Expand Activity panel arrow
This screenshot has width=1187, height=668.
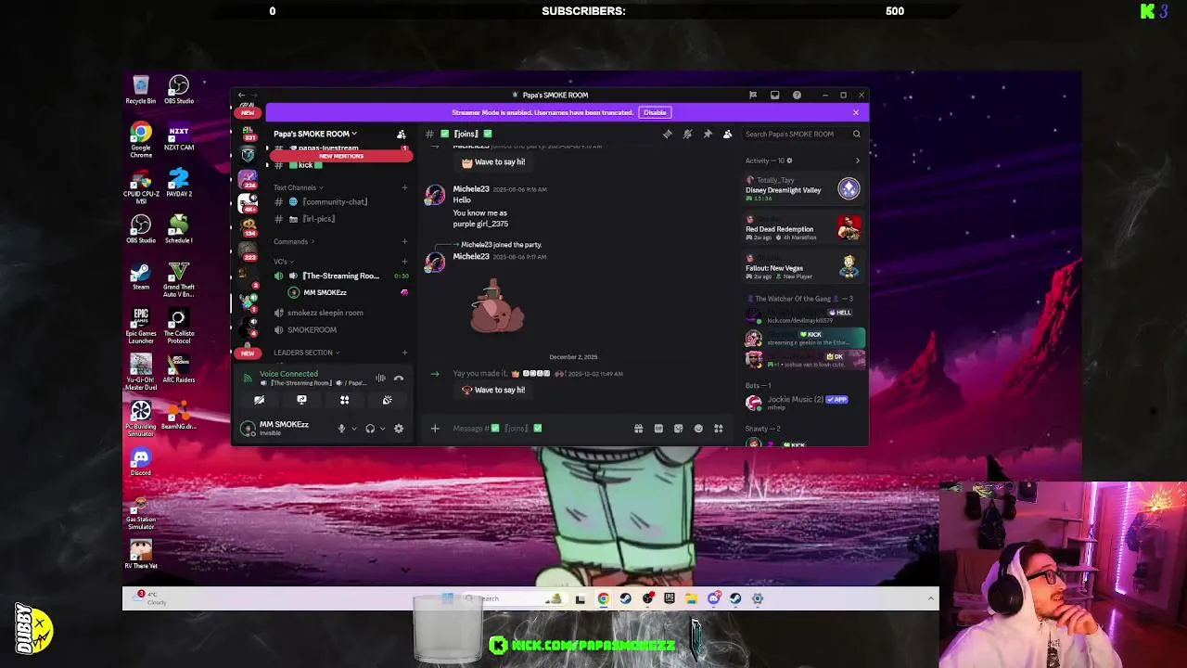coord(857,161)
